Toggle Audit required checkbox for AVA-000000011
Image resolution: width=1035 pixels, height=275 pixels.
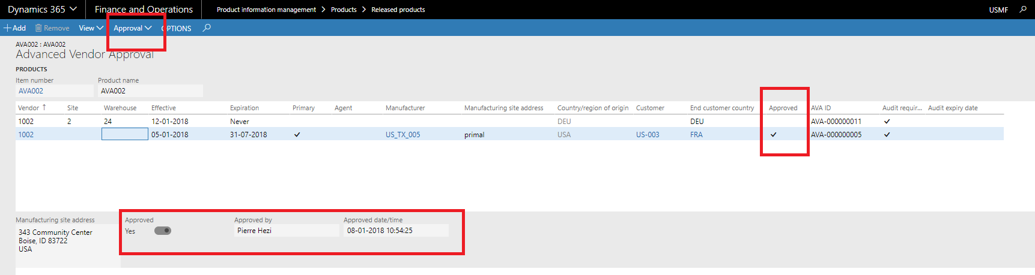pos(887,121)
